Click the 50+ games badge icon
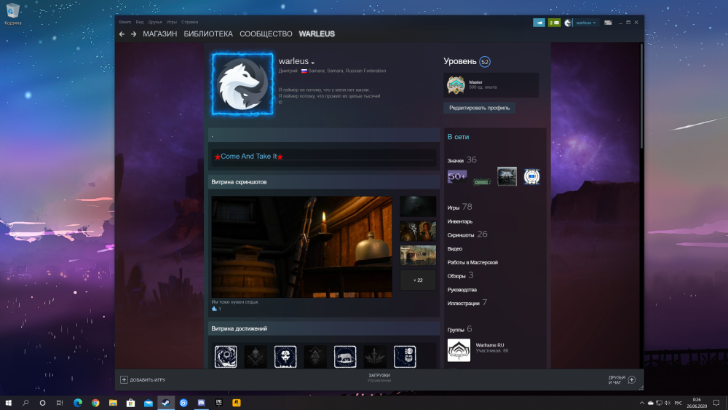This screenshot has height=410, width=728. tap(457, 176)
